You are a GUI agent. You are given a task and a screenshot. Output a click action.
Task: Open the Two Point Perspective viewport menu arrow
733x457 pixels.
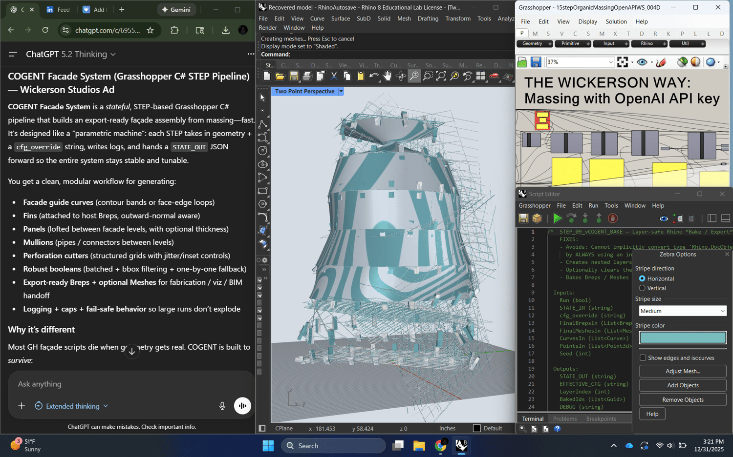pyautogui.click(x=341, y=91)
